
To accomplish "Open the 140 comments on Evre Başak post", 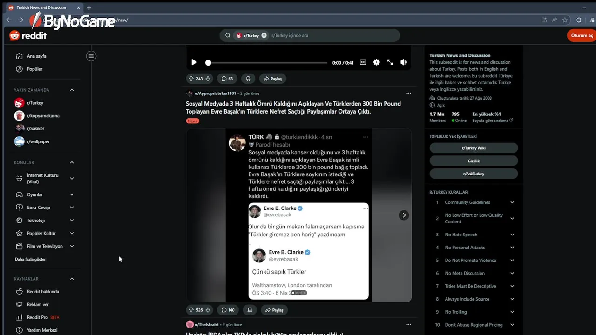I will 228,310.
